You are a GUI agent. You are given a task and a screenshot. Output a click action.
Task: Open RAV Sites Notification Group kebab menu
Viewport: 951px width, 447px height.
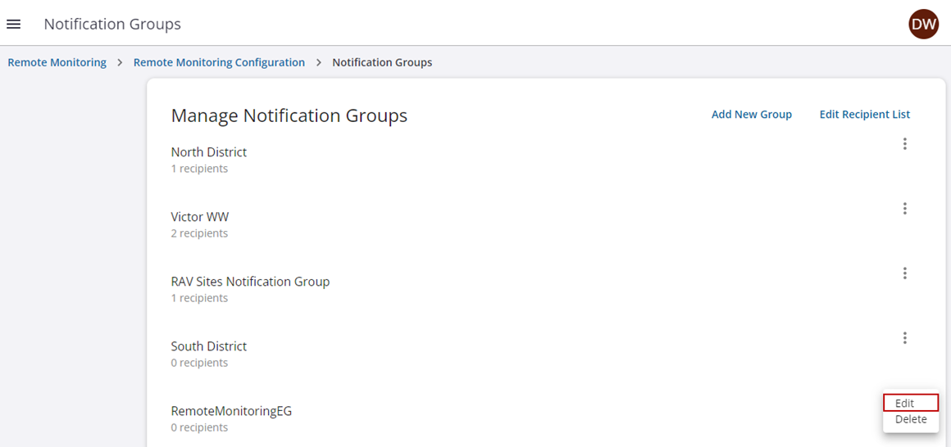pos(904,273)
